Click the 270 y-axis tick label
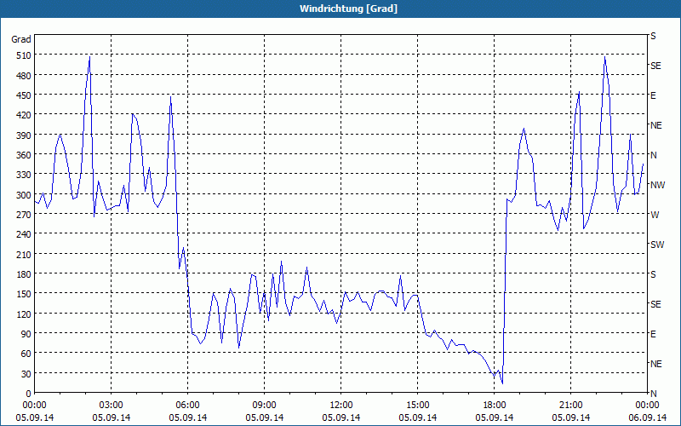Image resolution: width=681 pixels, height=426 pixels. point(24,215)
